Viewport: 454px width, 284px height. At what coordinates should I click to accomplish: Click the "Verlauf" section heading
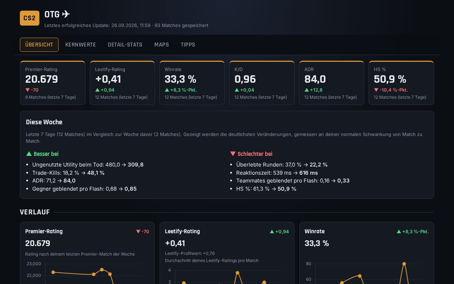35,212
